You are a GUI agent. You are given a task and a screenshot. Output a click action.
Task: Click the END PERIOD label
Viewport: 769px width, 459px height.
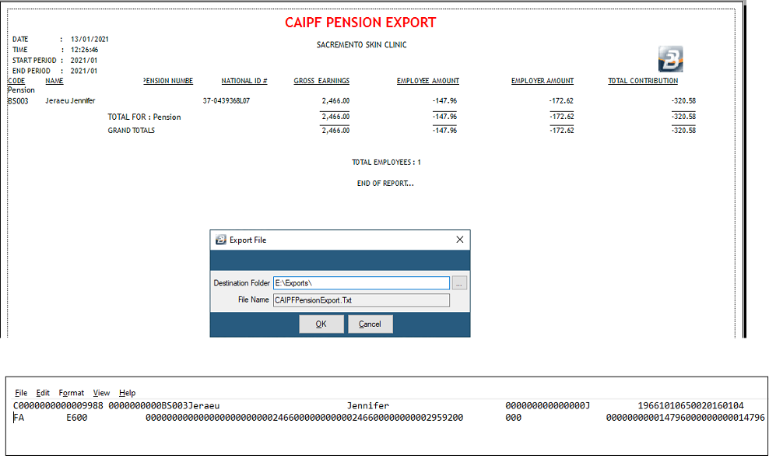[31, 71]
